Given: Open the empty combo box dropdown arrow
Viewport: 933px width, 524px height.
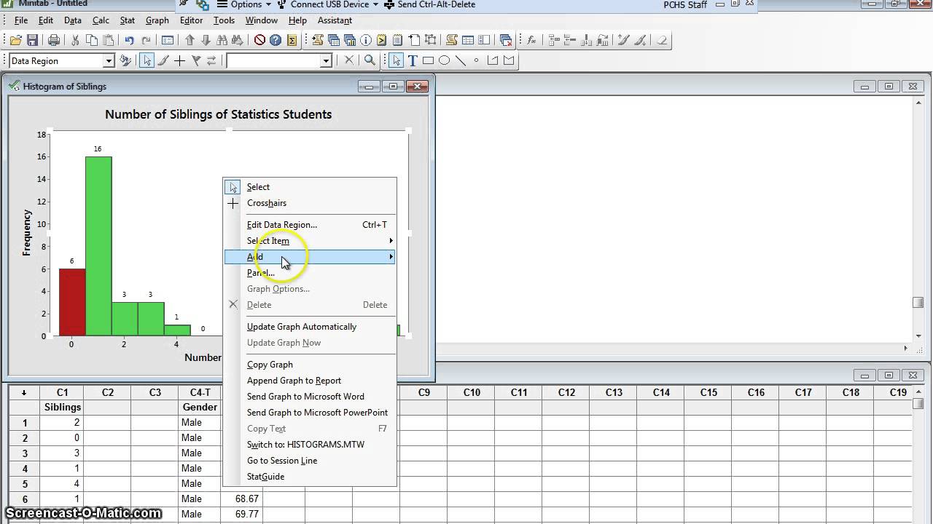Looking at the screenshot, I should (326, 61).
